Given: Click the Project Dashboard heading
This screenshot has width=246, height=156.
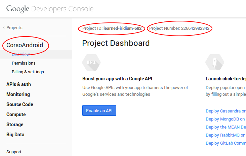Looking at the screenshot, I should pos(116,43).
